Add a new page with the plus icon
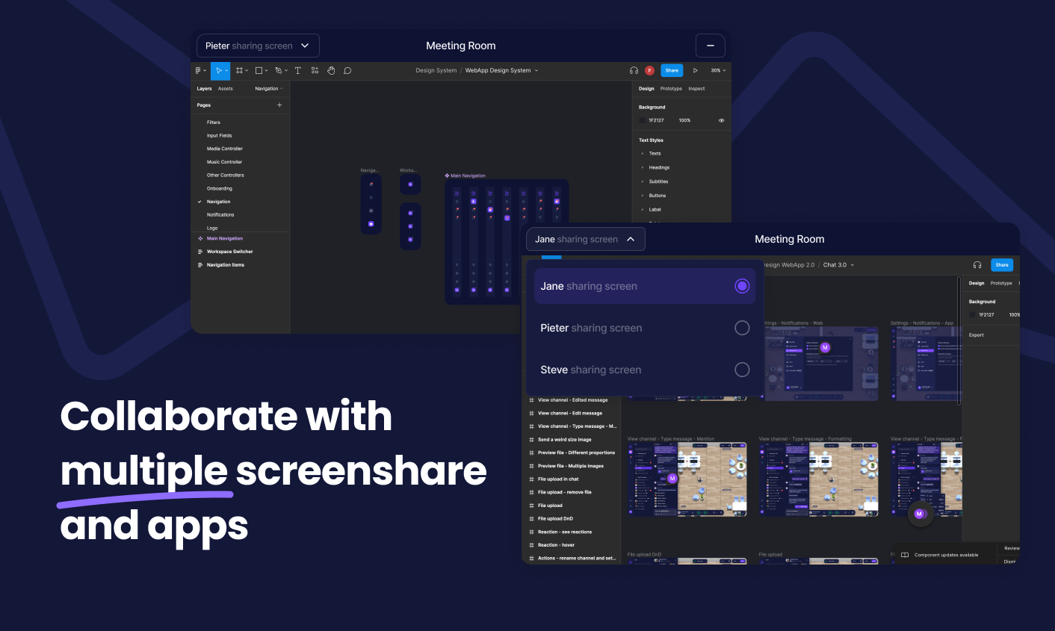Screen dimensions: 1055x631 coord(279,105)
